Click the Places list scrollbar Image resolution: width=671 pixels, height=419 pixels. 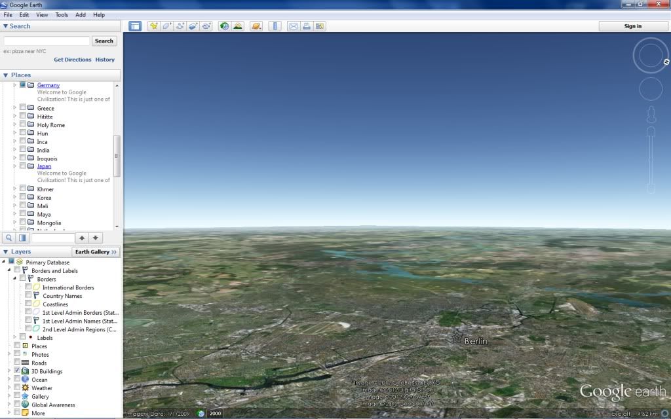coord(117,156)
